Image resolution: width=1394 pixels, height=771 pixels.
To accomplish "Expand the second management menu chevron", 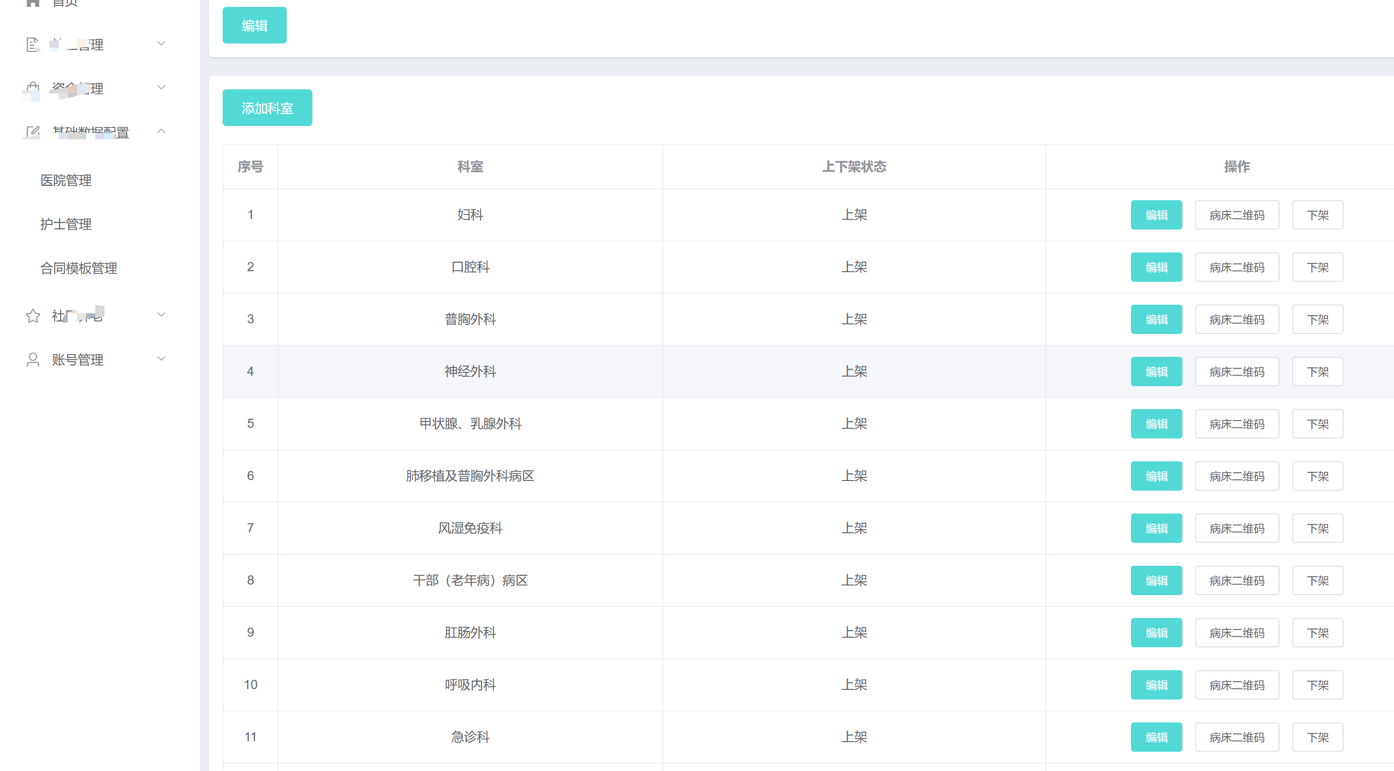I will [x=161, y=87].
